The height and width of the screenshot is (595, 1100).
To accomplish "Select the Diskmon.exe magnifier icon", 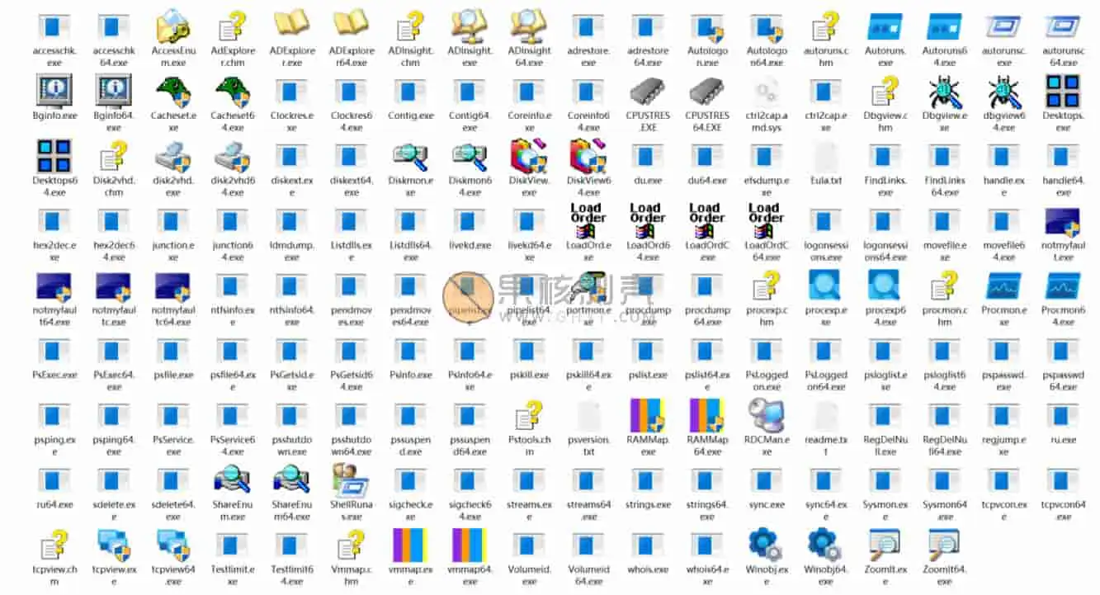I will (410, 156).
